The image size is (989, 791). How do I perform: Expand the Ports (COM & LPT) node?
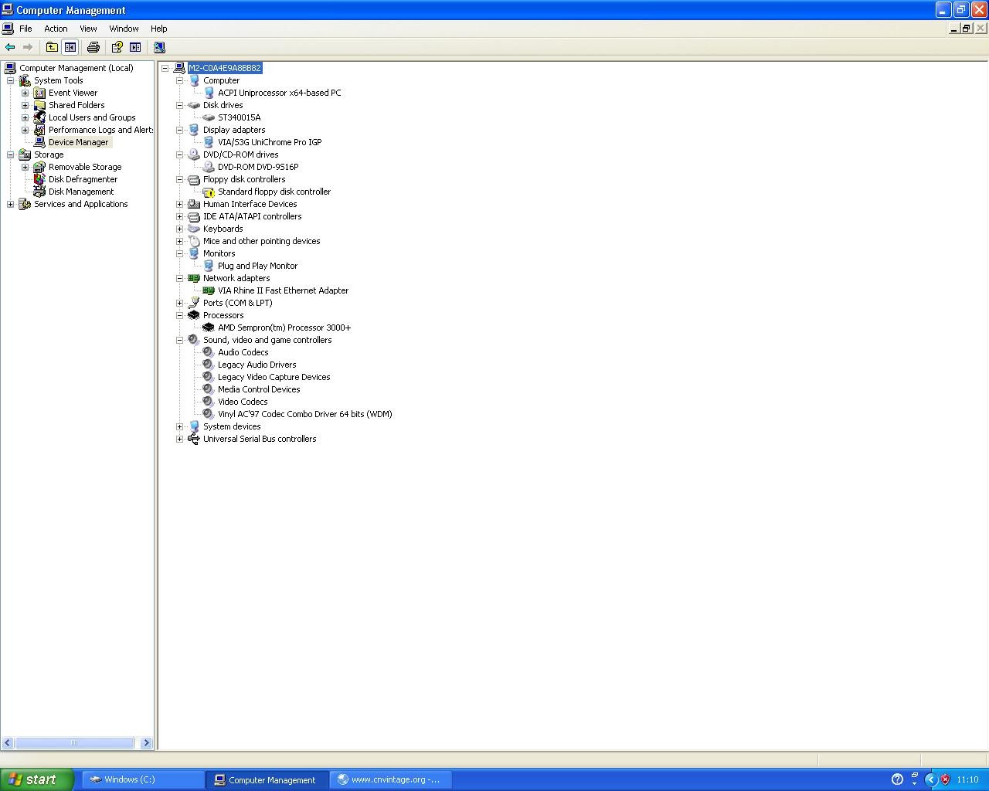pos(180,303)
